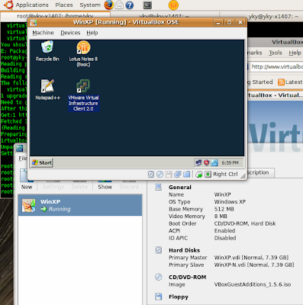The height and width of the screenshot is (305, 303).
Task: Select the Recycle Bin desktop icon
Action: tap(47, 51)
